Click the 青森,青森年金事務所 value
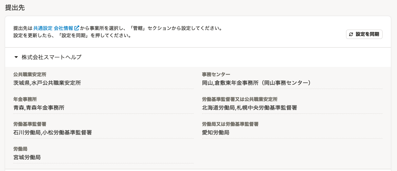Viewport: 397px width, 171px height. (x=39, y=108)
